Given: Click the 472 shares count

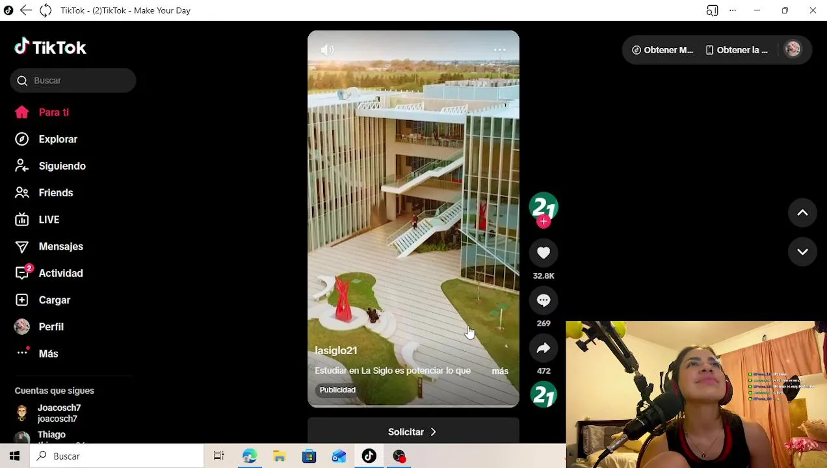Looking at the screenshot, I should 544,371.
